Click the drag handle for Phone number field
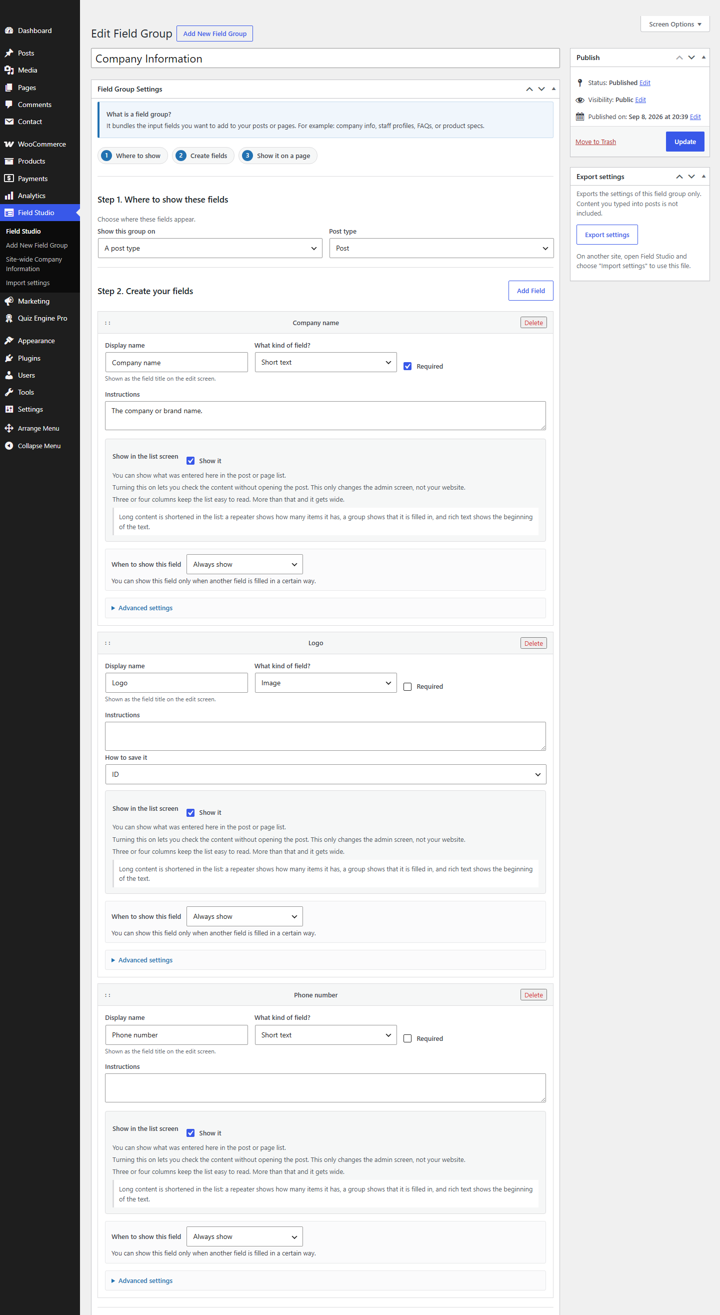The width and height of the screenshot is (720, 1315). [x=107, y=995]
